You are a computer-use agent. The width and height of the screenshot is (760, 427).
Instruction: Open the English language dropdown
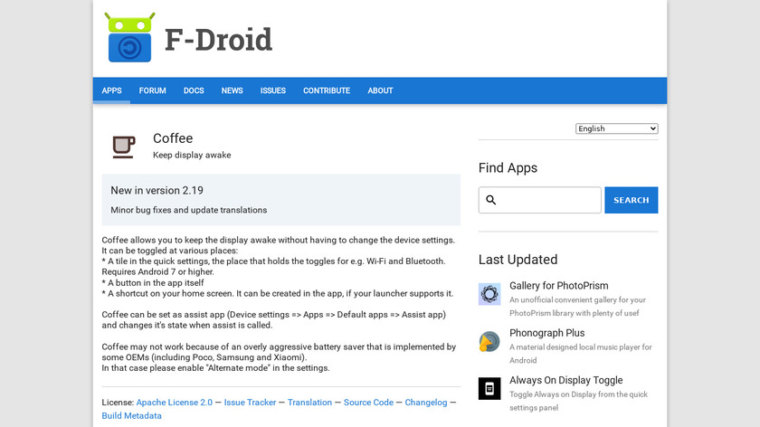pyautogui.click(x=616, y=128)
